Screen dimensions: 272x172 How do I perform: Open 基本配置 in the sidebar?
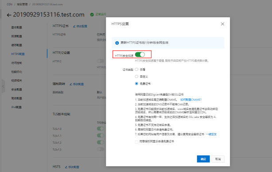pyautogui.click(x=17, y=27)
